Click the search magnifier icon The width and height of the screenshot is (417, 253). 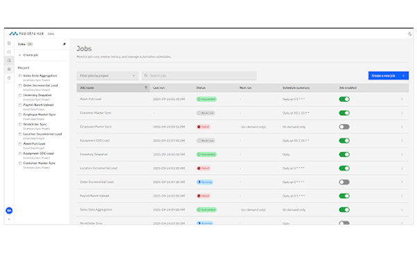tap(146, 76)
